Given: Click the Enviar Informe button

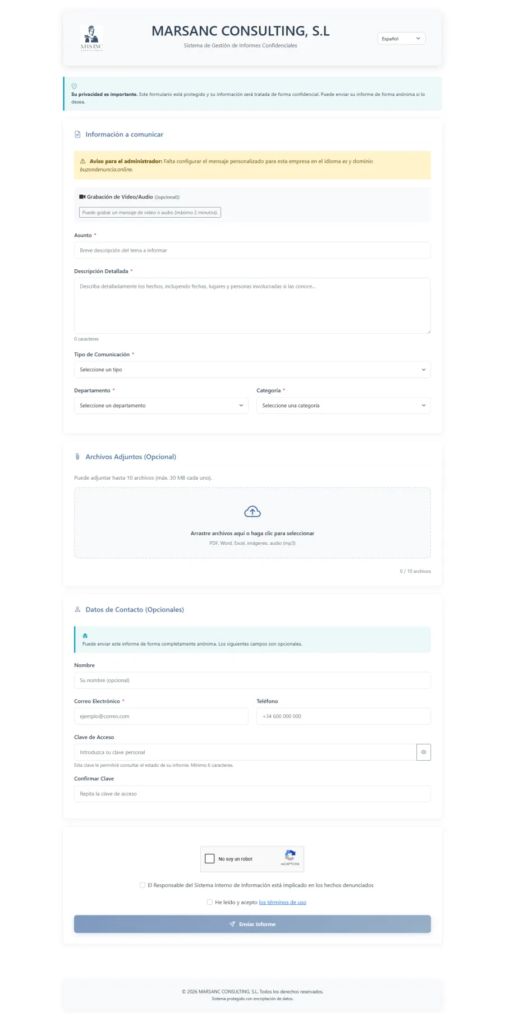Looking at the screenshot, I should coord(252,924).
